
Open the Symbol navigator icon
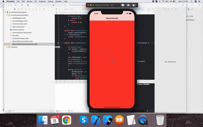22,9
